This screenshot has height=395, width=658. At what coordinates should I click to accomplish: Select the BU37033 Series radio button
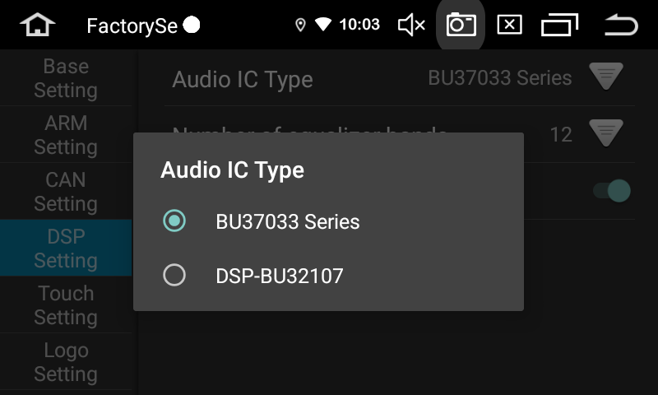click(x=174, y=221)
